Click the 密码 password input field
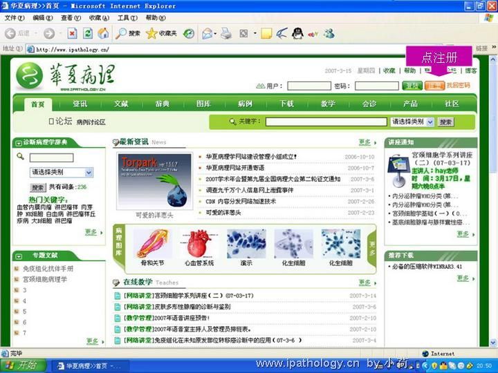 [x=377, y=86]
